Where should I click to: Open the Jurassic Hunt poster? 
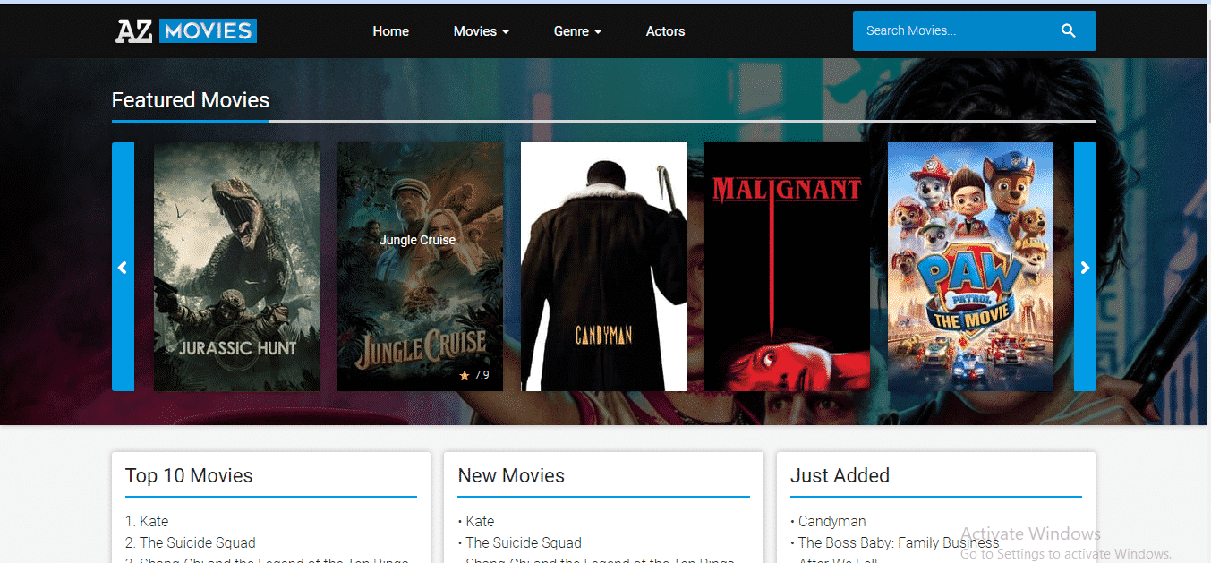pos(236,267)
